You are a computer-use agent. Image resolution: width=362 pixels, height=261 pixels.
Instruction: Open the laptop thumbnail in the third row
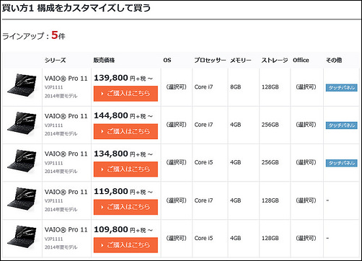point(22,161)
